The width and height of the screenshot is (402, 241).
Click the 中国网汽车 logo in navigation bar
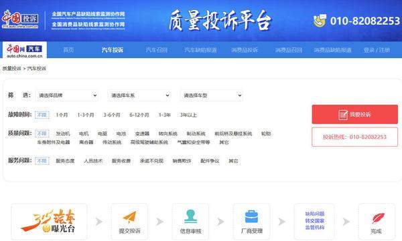(x=25, y=51)
